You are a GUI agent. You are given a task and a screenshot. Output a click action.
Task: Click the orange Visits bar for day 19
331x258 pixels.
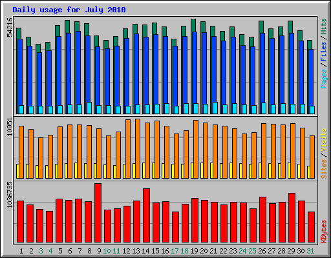click(196, 149)
